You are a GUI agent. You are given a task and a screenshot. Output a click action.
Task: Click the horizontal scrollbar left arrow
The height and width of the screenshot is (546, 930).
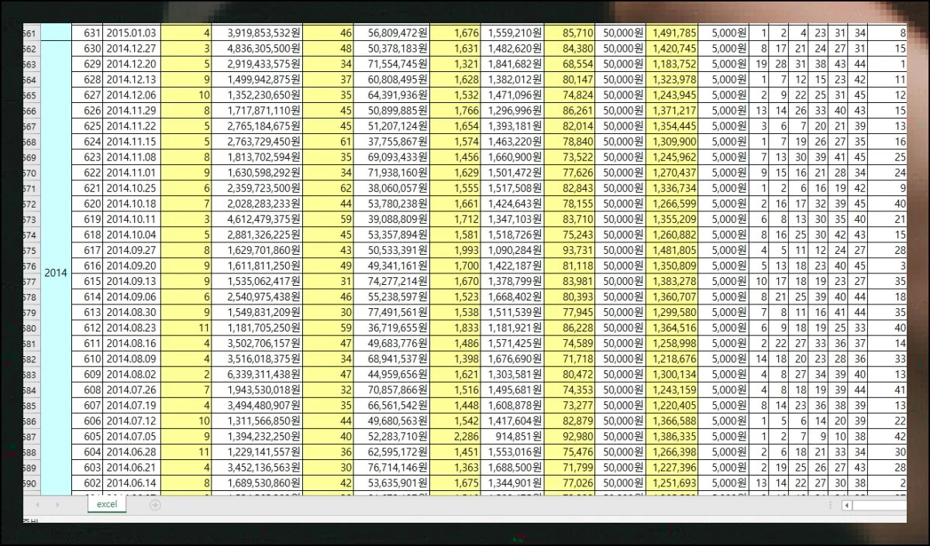(x=848, y=505)
